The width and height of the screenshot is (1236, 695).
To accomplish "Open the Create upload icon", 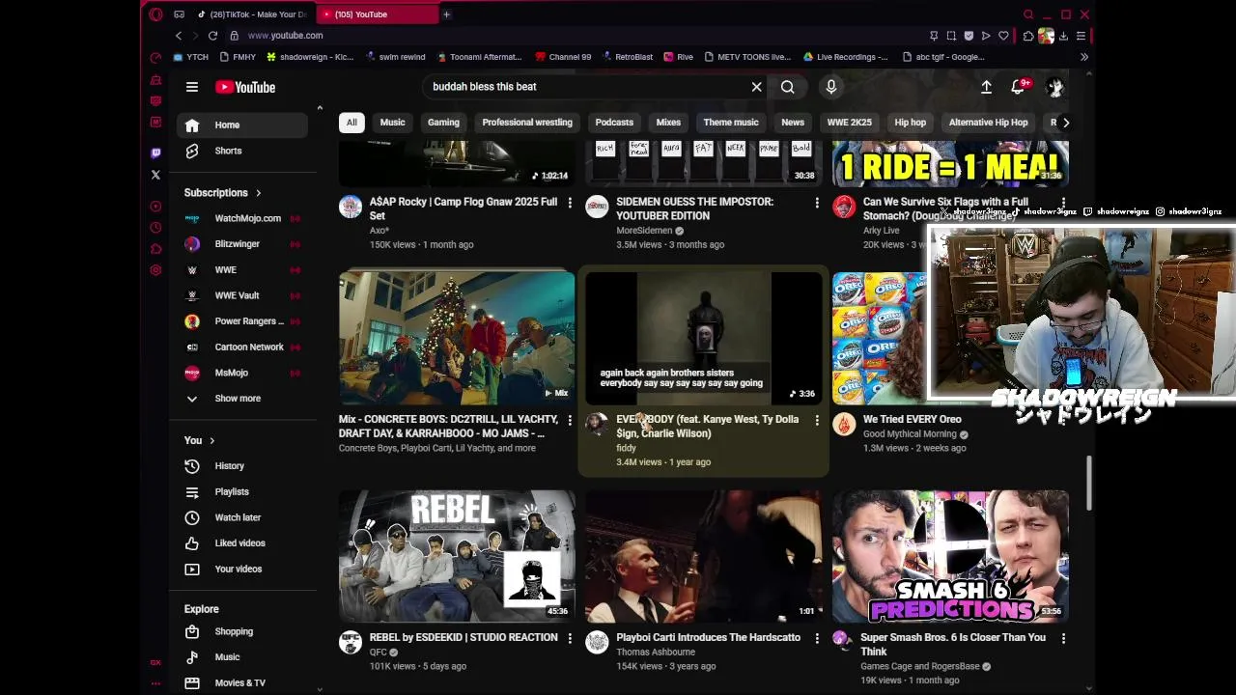I will (987, 87).
